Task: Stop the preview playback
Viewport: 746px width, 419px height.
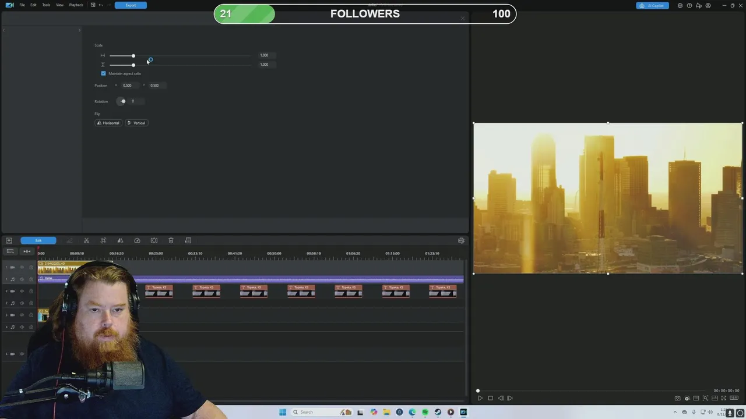Action: pos(490,398)
